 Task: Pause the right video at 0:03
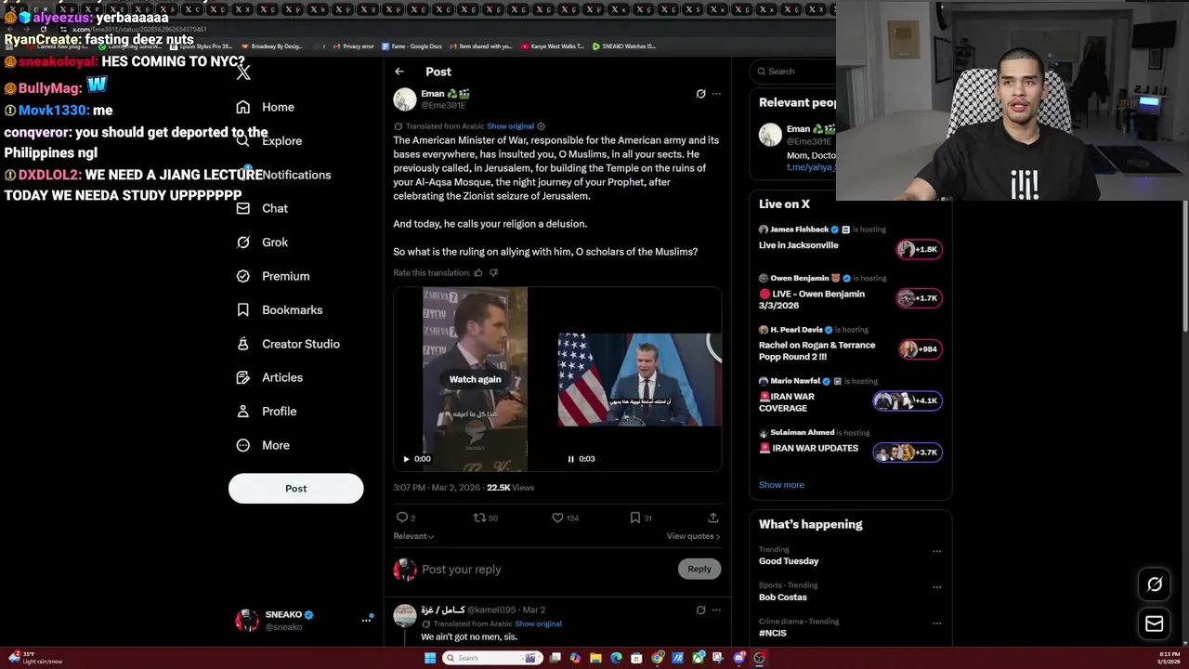click(570, 459)
